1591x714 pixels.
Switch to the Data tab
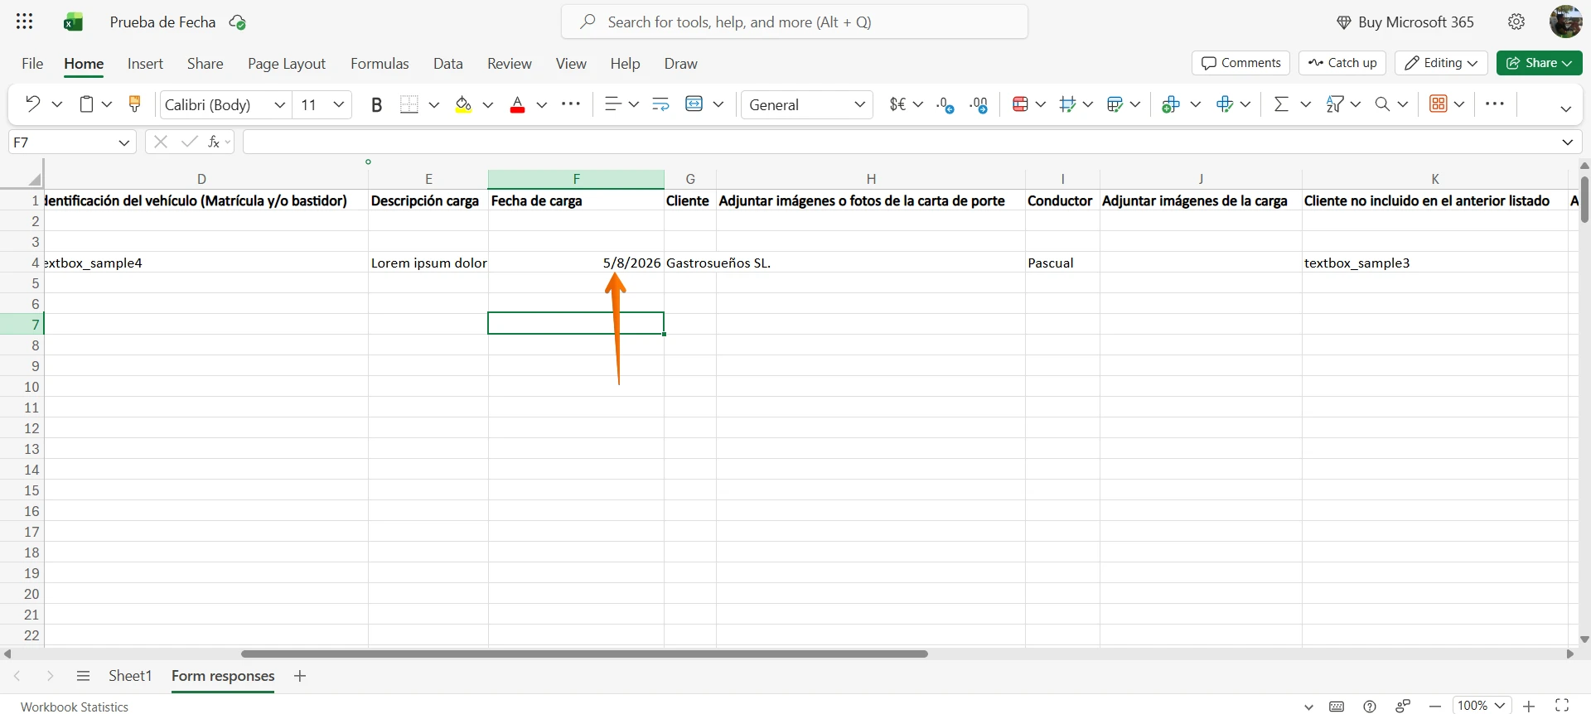coord(447,64)
